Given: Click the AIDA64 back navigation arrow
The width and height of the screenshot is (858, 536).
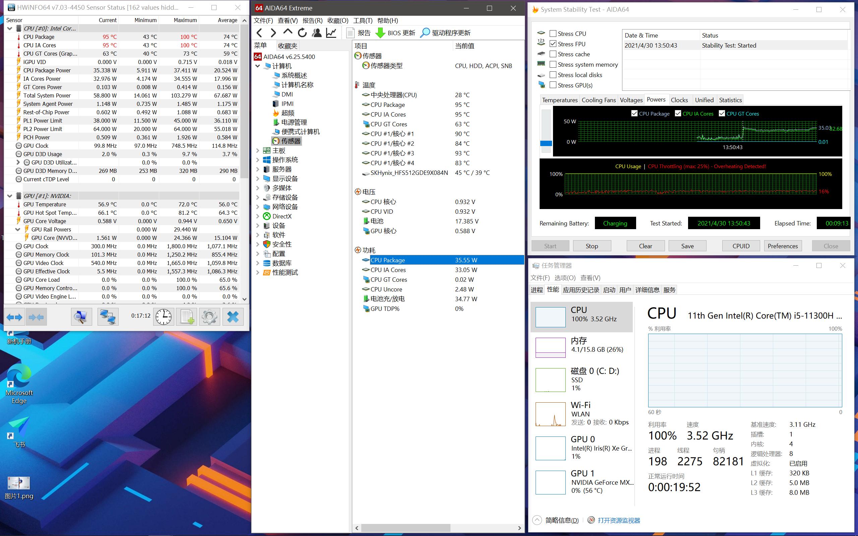Looking at the screenshot, I should click(259, 33).
